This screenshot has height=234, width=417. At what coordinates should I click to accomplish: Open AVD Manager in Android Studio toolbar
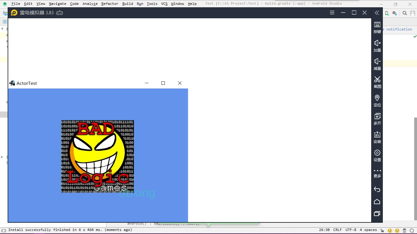pyautogui.click(x=387, y=13)
